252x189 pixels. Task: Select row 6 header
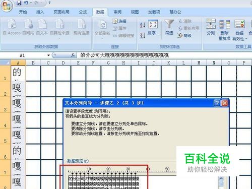(6, 152)
